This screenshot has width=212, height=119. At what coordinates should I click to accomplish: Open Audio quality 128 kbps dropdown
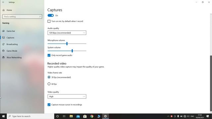pos(67,33)
